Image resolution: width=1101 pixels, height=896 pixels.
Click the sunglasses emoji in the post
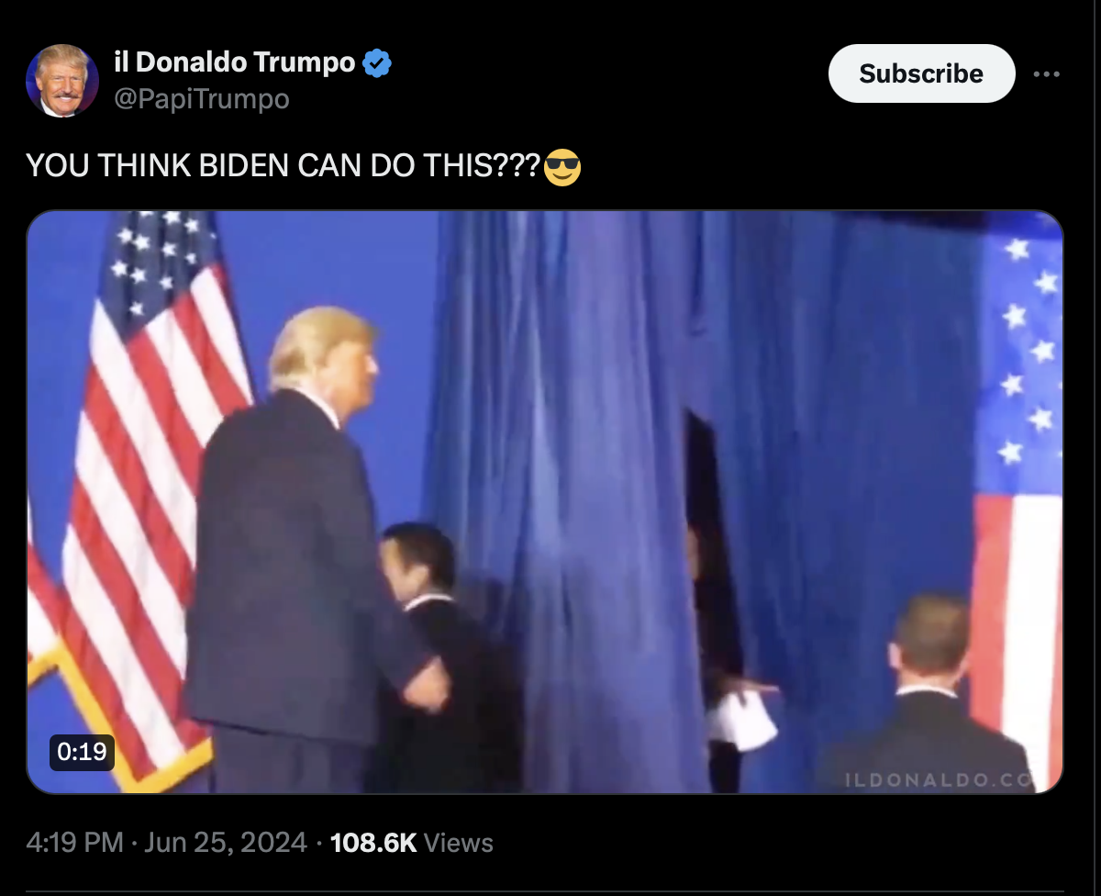click(x=562, y=168)
